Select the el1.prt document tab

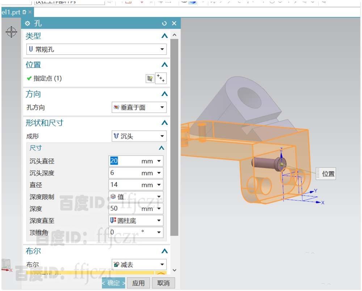[11, 12]
